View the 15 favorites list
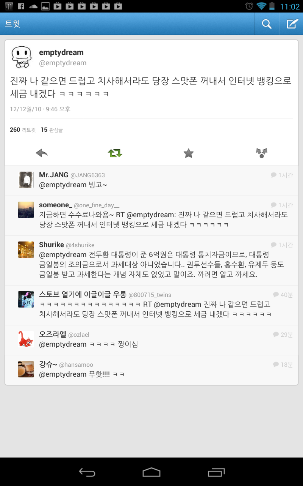This screenshot has width=303, height=486. [x=52, y=130]
